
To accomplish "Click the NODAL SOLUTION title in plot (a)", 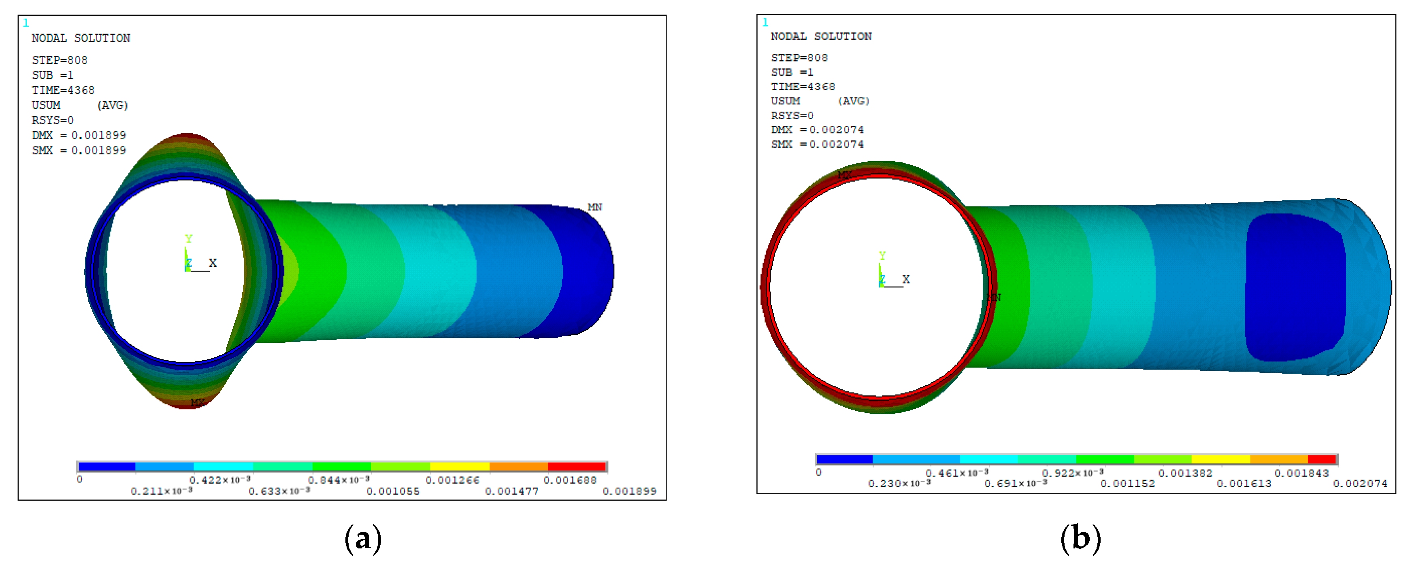I will click(81, 38).
